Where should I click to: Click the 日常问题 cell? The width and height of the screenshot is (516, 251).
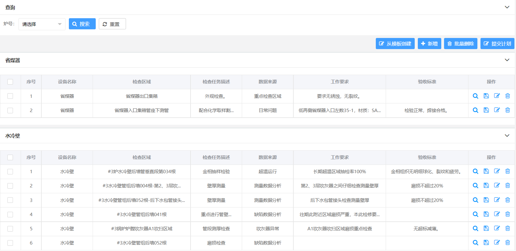coord(268,110)
